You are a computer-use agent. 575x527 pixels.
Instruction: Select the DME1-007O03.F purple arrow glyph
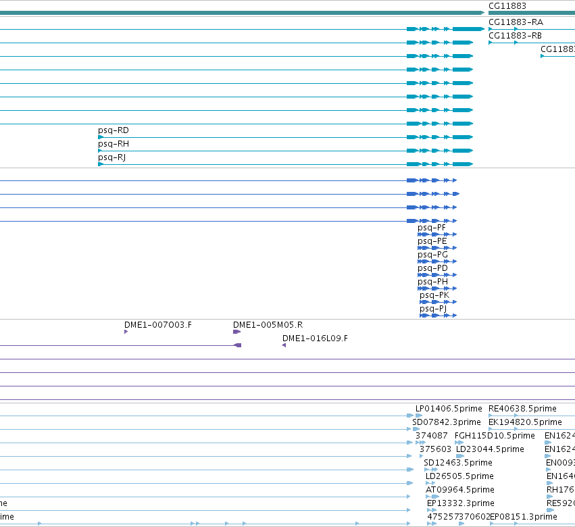point(126,332)
